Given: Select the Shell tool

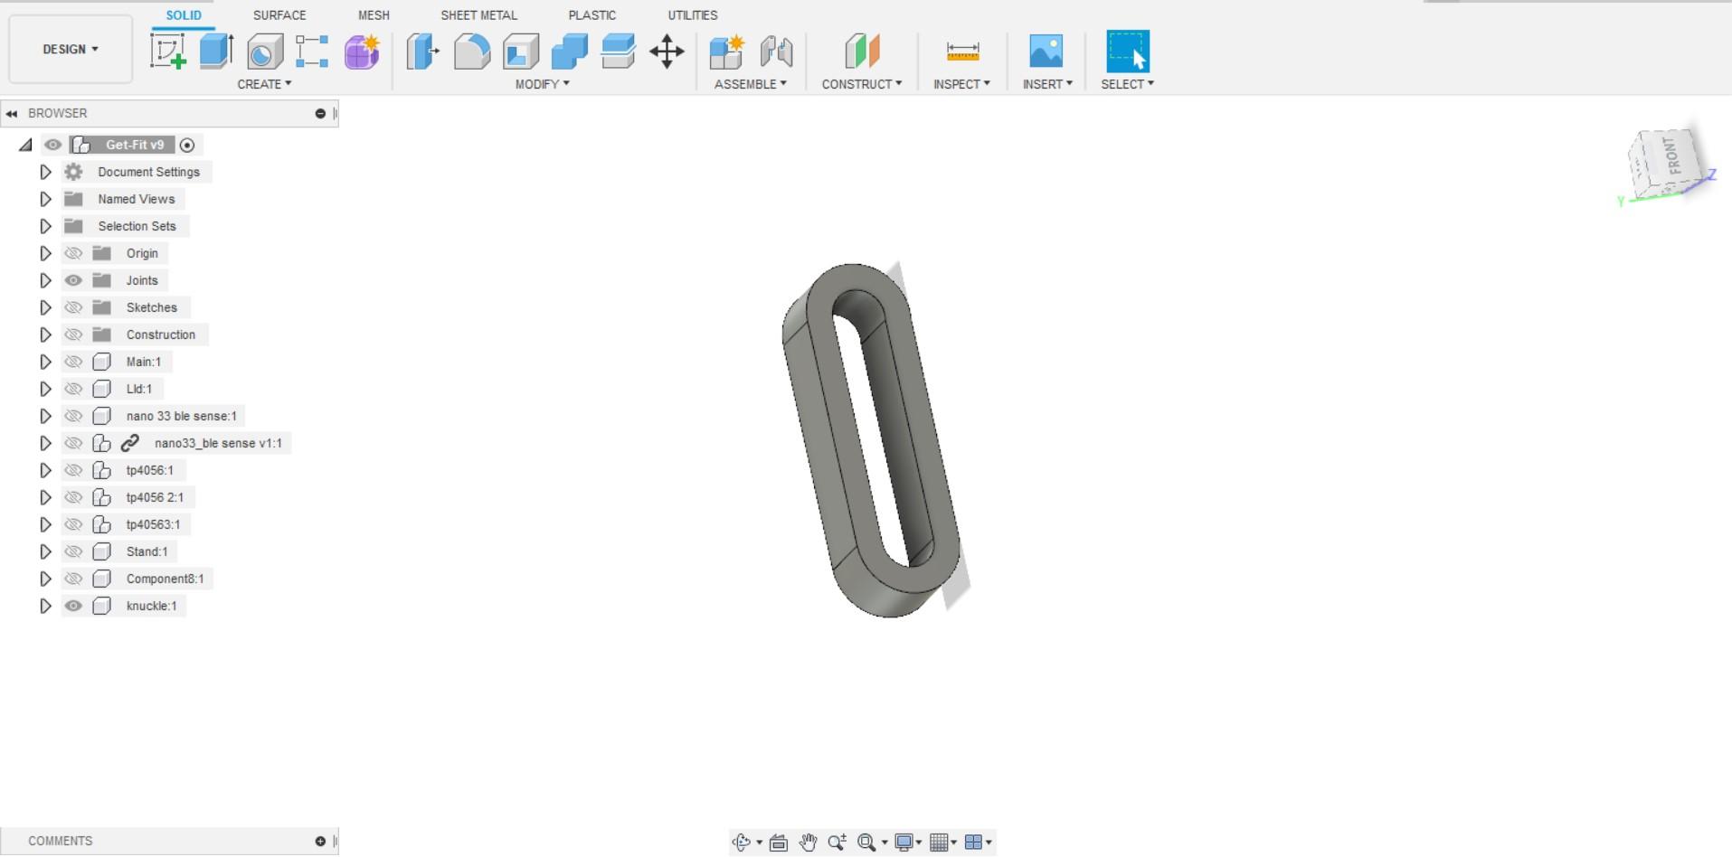Looking at the screenshot, I should click(521, 51).
